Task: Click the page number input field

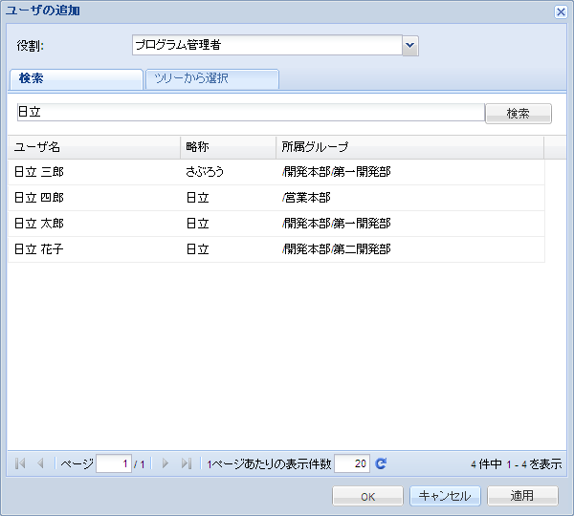Action: (114, 463)
